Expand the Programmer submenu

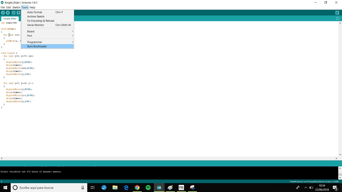coord(48,42)
